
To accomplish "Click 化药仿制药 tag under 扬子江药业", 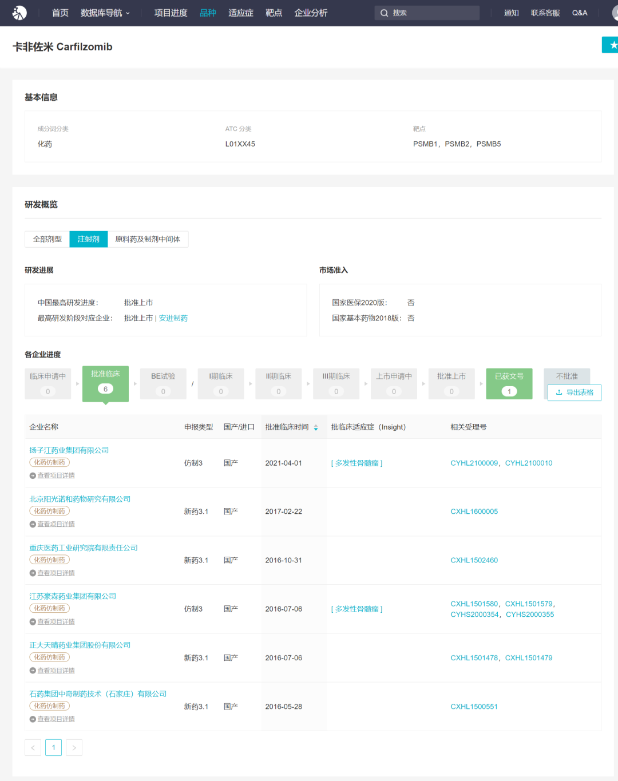I will click(49, 462).
